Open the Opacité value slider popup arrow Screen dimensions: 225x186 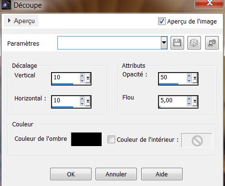point(195,78)
